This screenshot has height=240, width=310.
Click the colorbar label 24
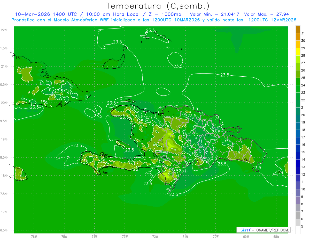pos(303,85)
